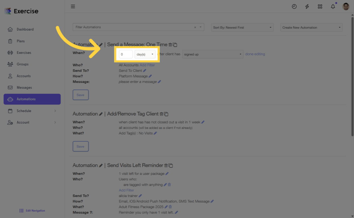Viewport: 354px width, 218px height.
Task: Delete the Send a Message automation
Action: [170, 45]
